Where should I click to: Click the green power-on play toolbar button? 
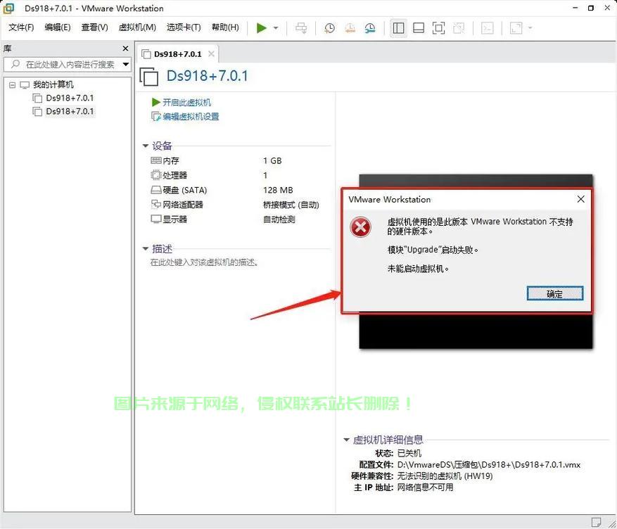click(x=261, y=28)
